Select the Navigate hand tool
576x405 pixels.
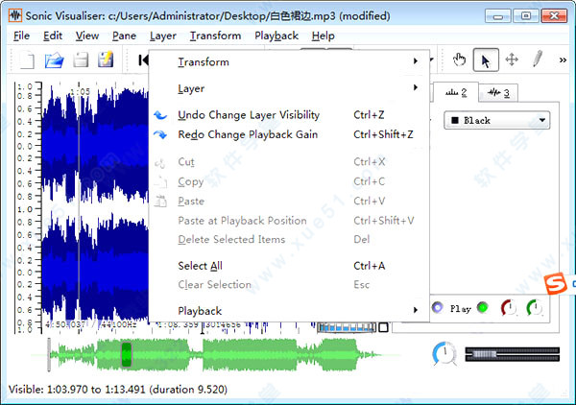point(459,60)
